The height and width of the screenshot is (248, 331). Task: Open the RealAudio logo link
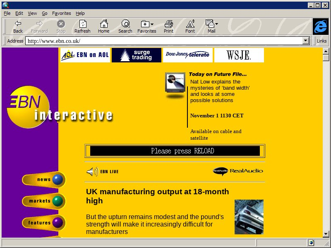pyautogui.click(x=238, y=171)
